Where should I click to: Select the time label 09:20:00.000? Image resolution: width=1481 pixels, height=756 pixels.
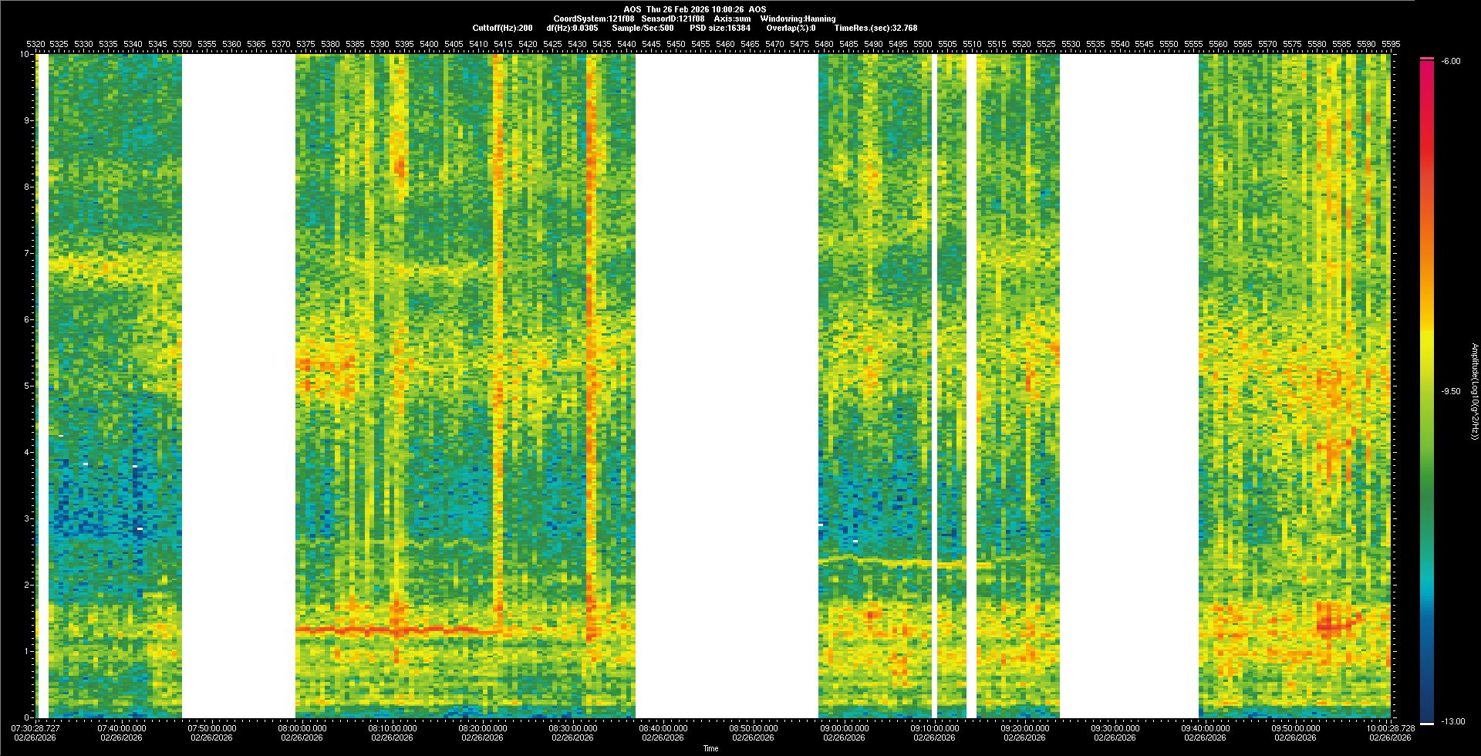[1024, 727]
